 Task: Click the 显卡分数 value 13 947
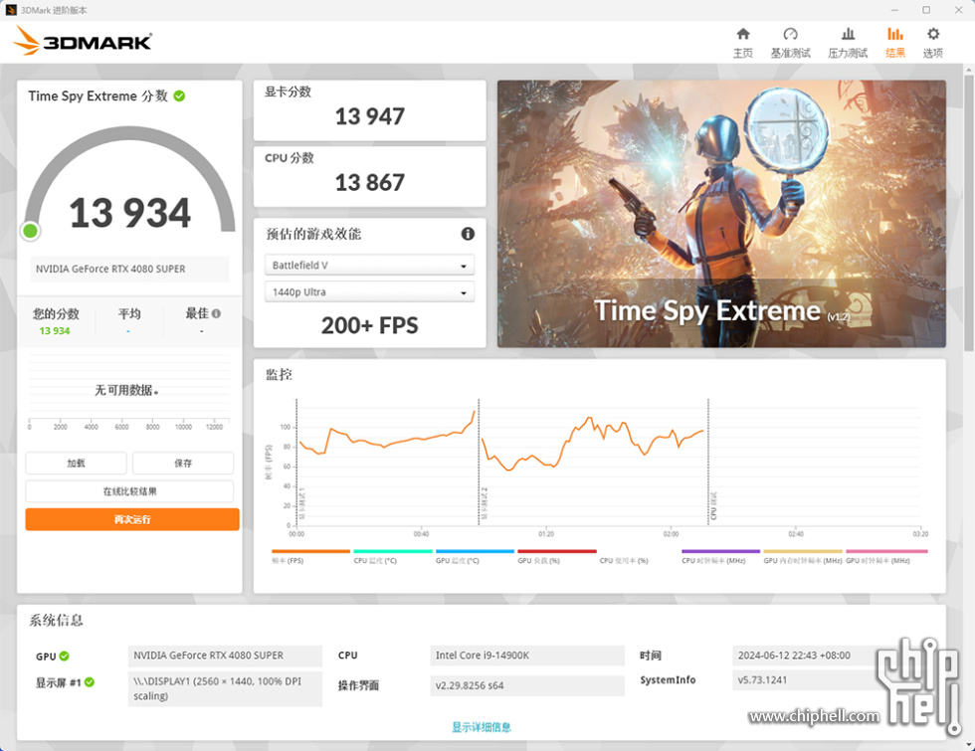[x=369, y=116]
